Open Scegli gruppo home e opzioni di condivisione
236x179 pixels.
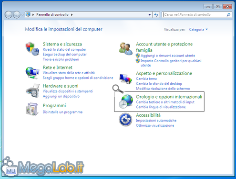(78, 78)
